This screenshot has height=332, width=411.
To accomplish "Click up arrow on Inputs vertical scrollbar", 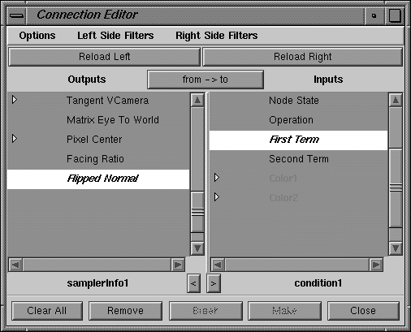I will click(396, 100).
